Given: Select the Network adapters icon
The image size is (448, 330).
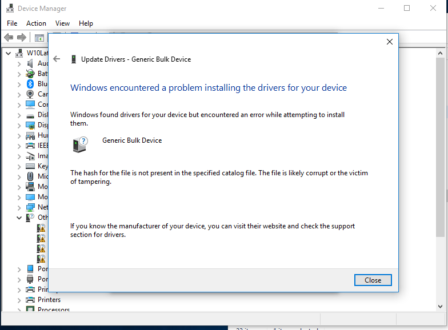Looking at the screenshot, I should 30,207.
